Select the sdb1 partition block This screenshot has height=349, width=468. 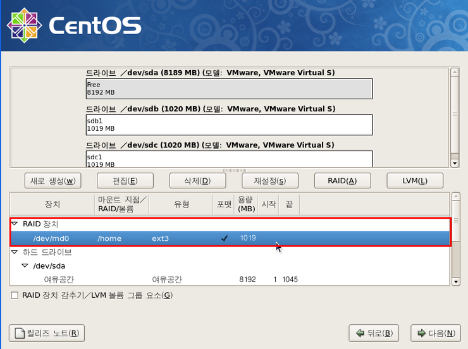[229, 125]
